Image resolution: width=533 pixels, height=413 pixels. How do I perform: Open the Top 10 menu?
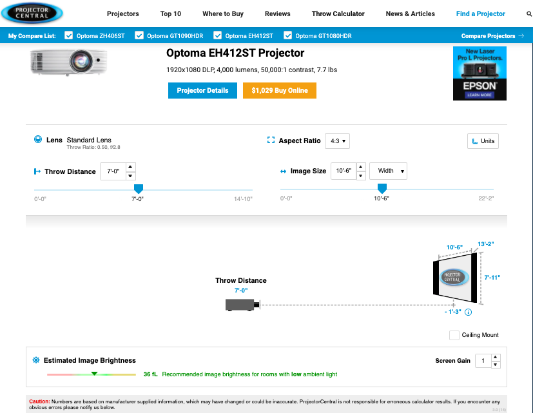(171, 14)
